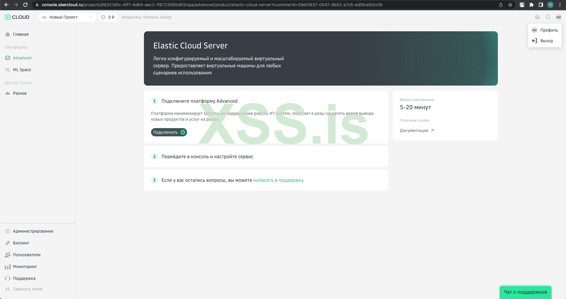This screenshot has height=299, width=566.
Task: Click the Chrome profile avatar
Action: click(550, 5)
